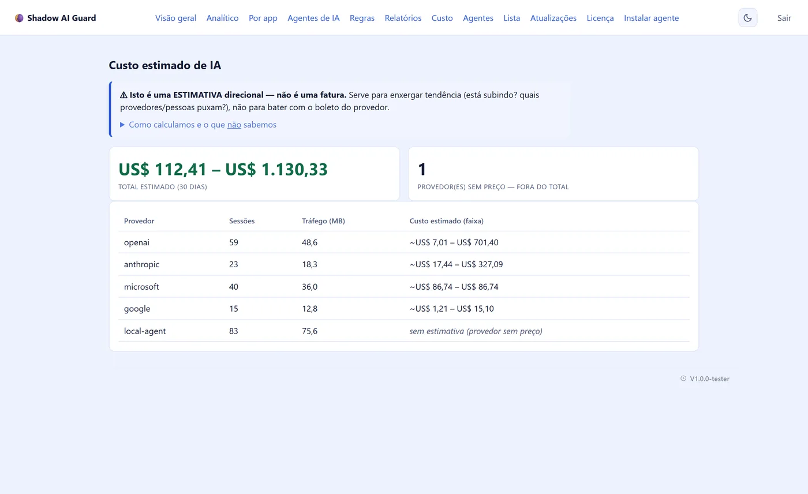The width and height of the screenshot is (808, 494).
Task: Open the Atualizações section
Action: coord(553,18)
